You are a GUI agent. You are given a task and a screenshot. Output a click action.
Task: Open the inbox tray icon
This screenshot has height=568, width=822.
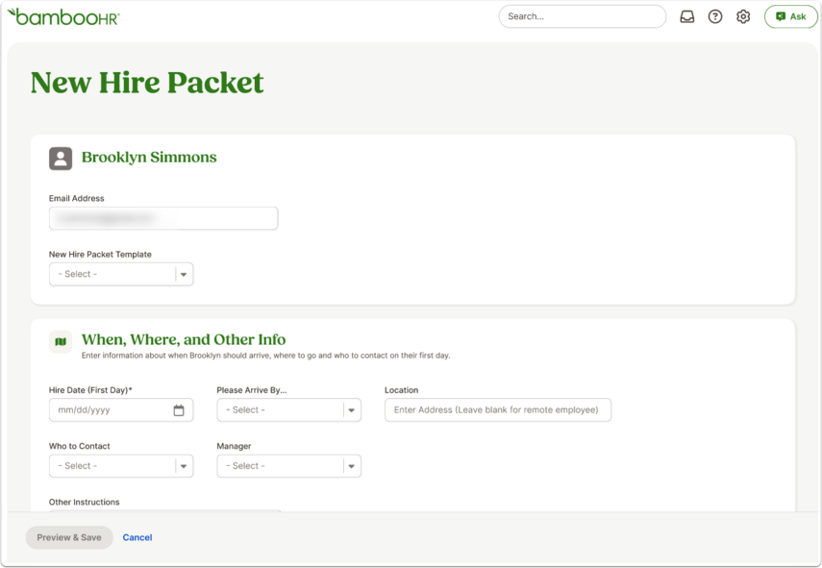pos(686,16)
